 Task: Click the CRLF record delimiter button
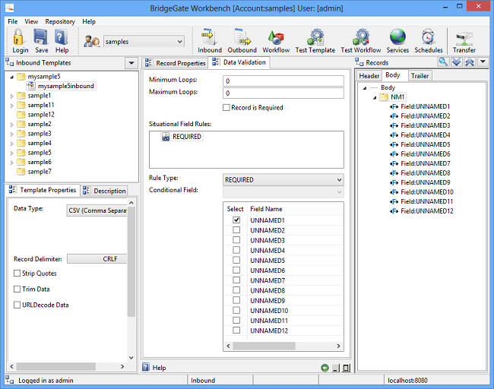(97, 259)
